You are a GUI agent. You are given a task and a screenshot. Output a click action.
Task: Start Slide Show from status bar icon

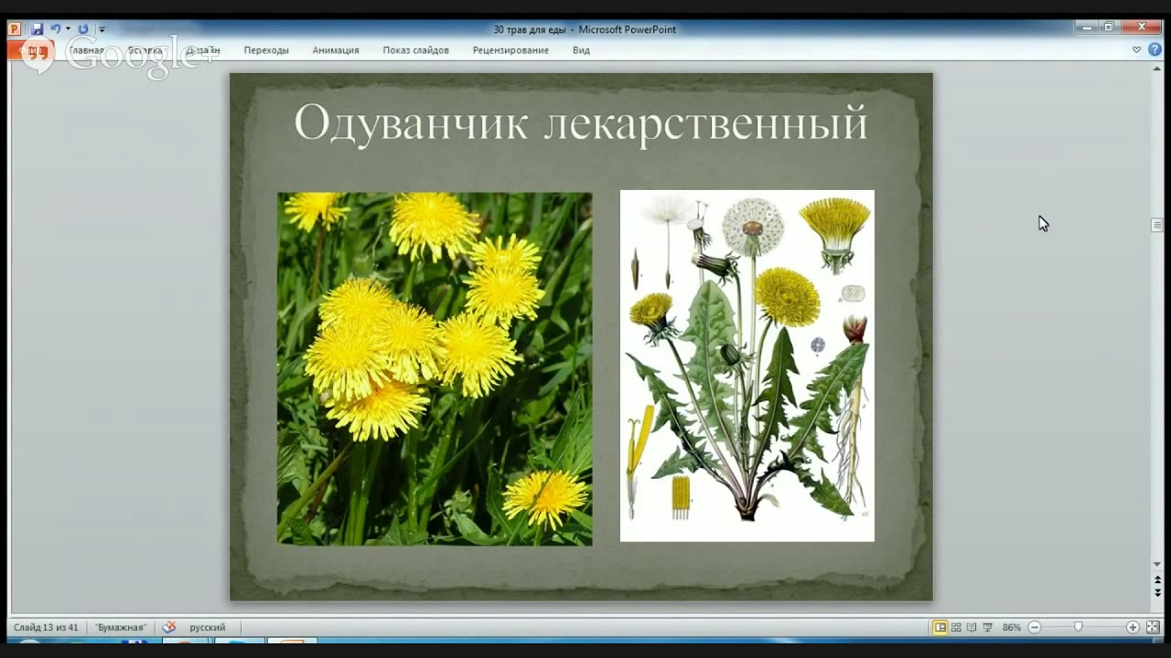[987, 628]
